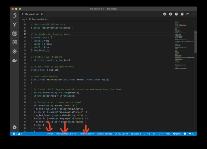Change the deviceOS@1.3.0-rc.1 version
Viewport: 207px width, 149px height.
coord(67,133)
